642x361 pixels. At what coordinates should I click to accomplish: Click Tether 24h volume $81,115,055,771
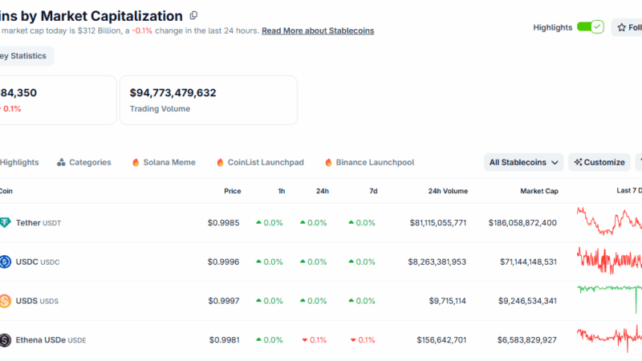[x=438, y=223]
